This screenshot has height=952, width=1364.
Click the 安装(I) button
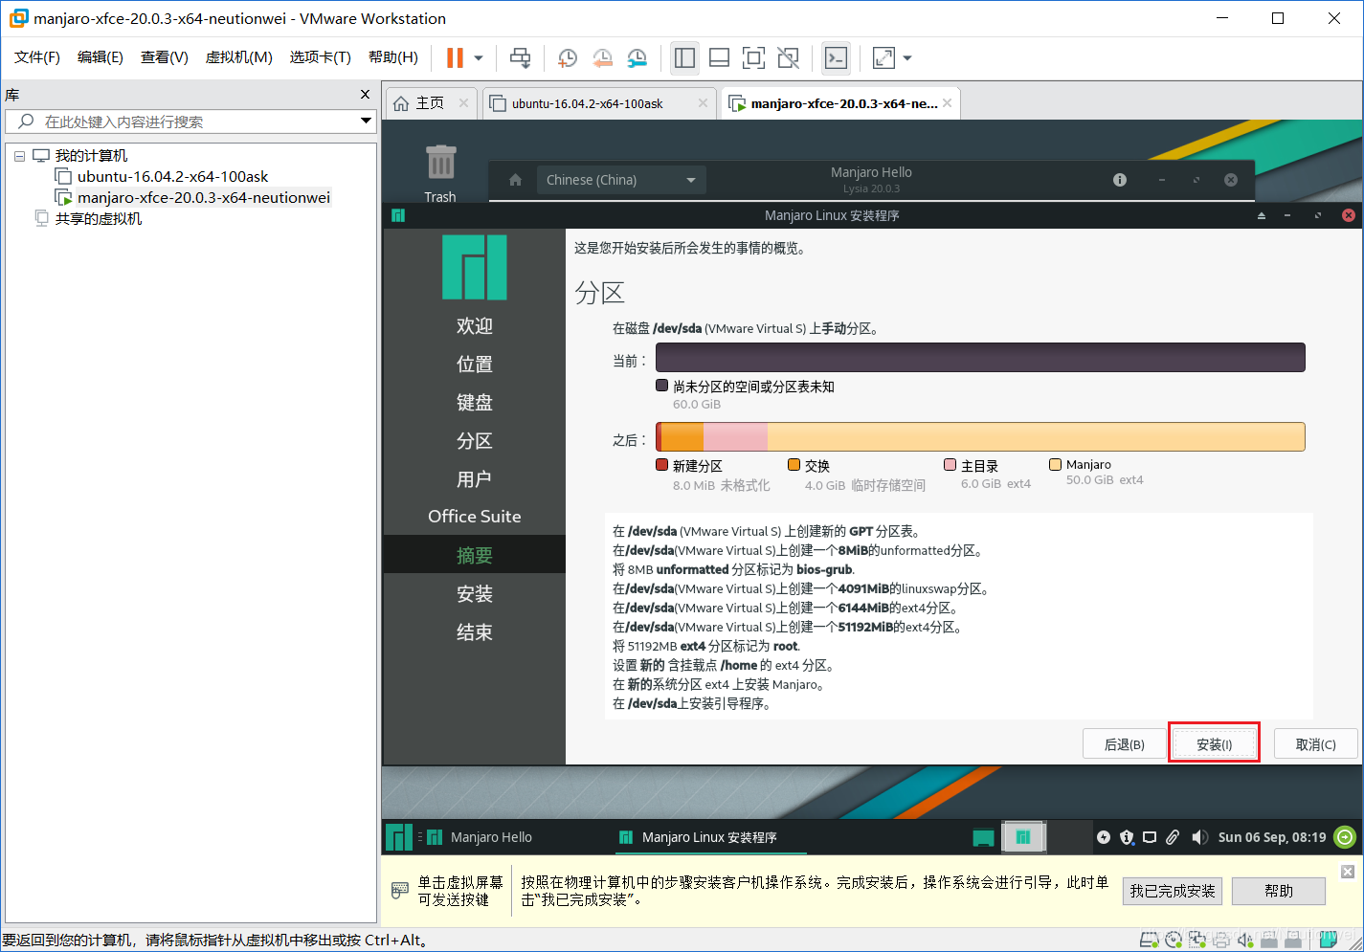pos(1214,744)
